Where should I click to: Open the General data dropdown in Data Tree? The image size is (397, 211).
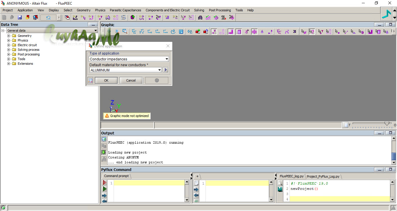point(52,30)
